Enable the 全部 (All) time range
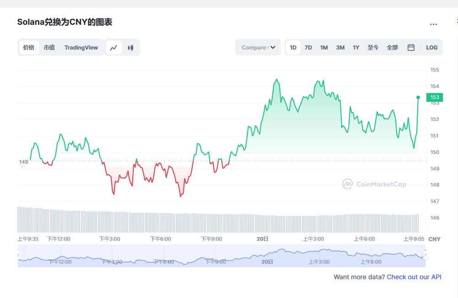 (392, 47)
